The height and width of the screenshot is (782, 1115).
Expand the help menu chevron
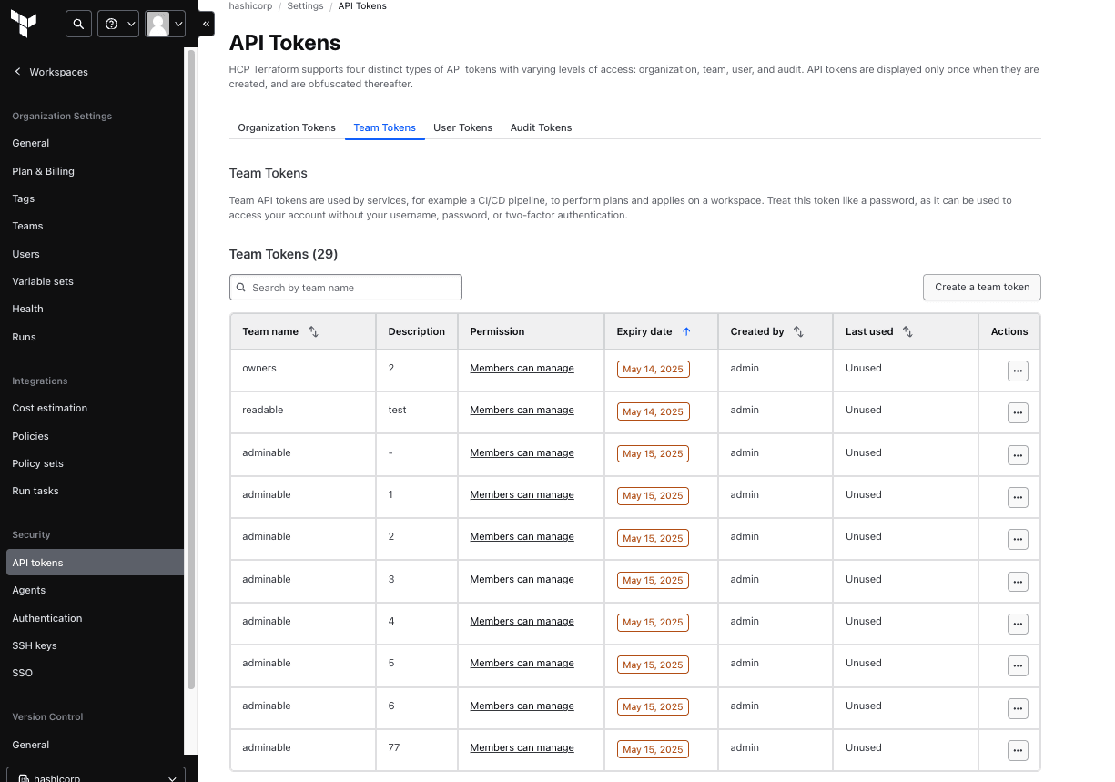point(131,24)
